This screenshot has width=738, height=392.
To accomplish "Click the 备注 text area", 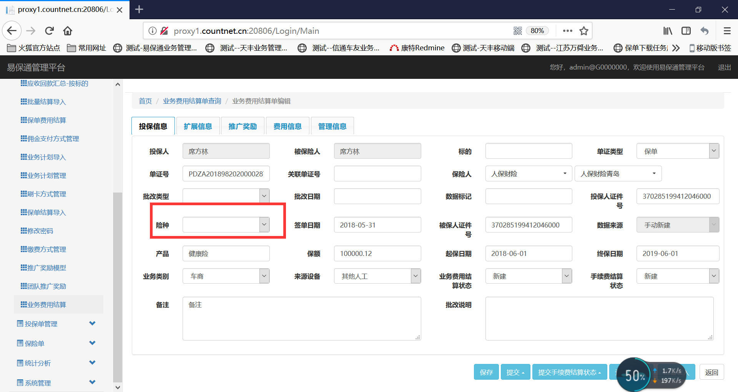I will pos(302,318).
